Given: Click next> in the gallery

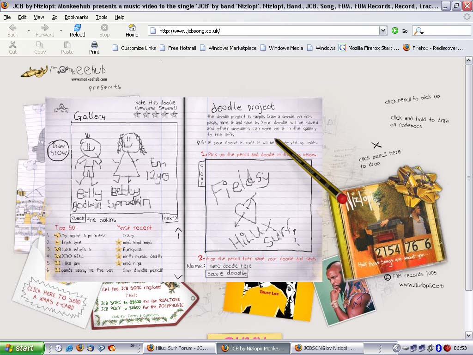Looking at the screenshot, I should pos(170,218).
